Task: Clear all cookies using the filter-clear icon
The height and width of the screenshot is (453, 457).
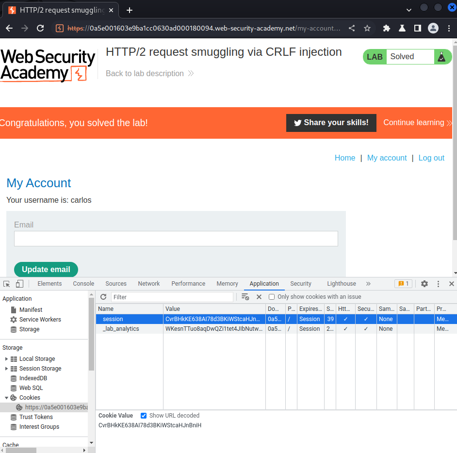Action: pyautogui.click(x=245, y=297)
